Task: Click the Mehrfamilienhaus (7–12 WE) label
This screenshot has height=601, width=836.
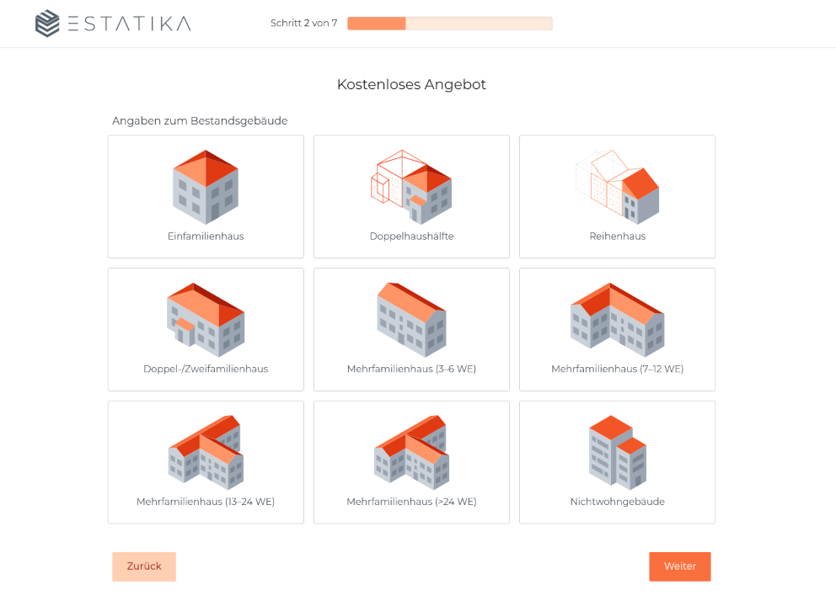Action: coord(617,369)
